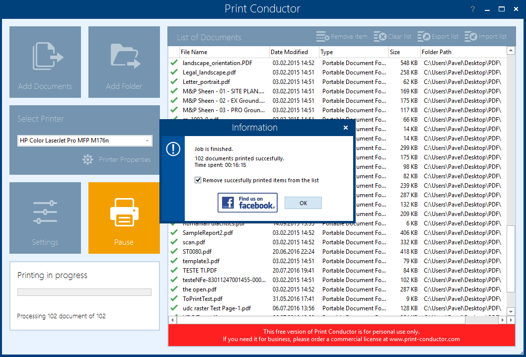
Task: Close the Information dialog with X
Action: pyautogui.click(x=346, y=128)
